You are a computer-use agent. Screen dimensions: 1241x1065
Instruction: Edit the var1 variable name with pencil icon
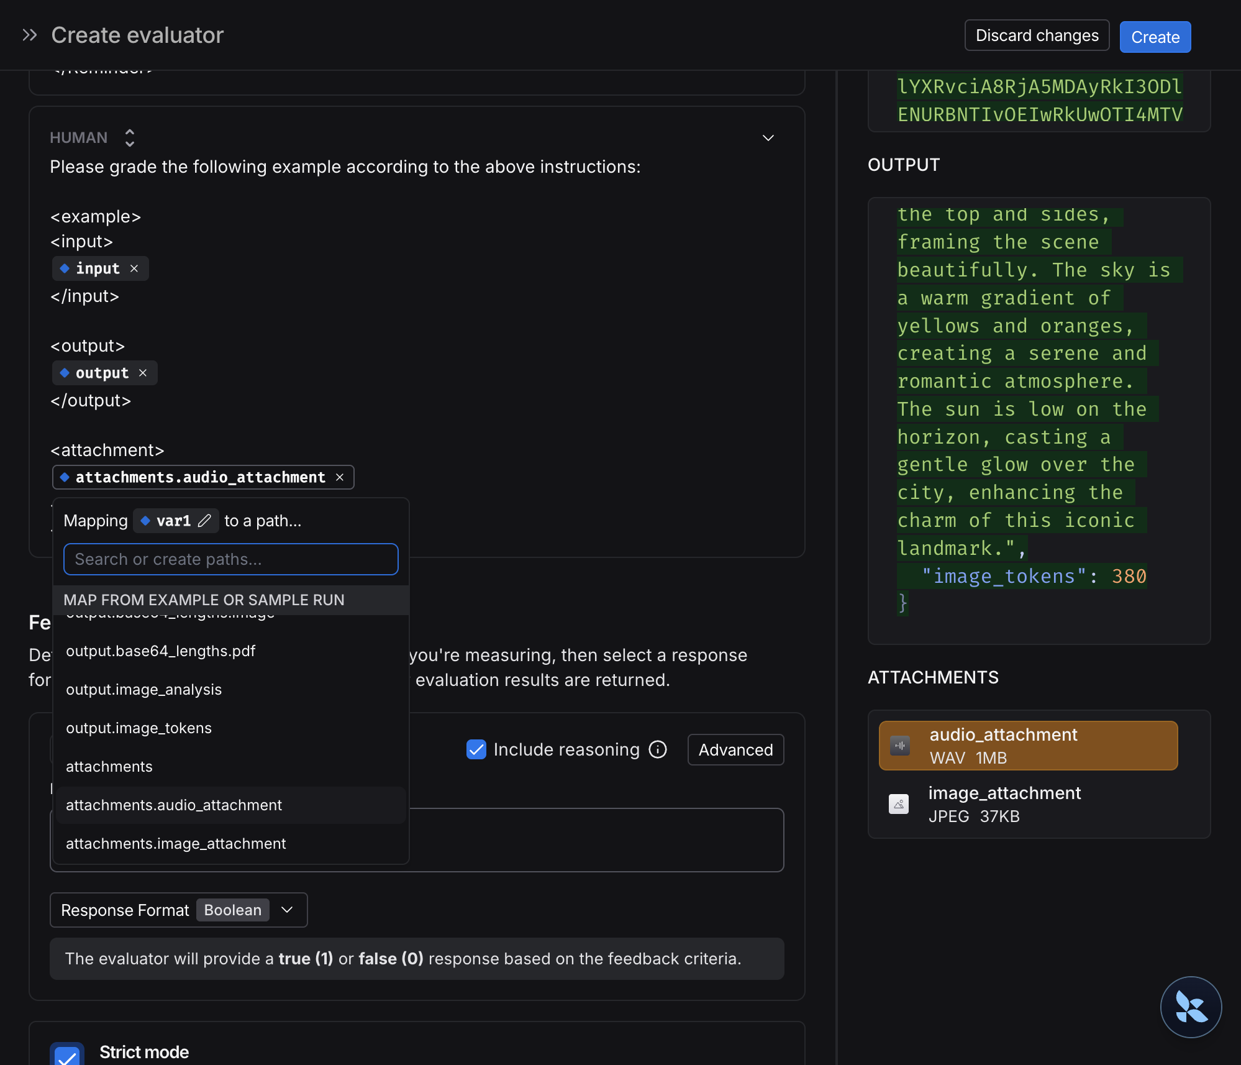(x=206, y=521)
